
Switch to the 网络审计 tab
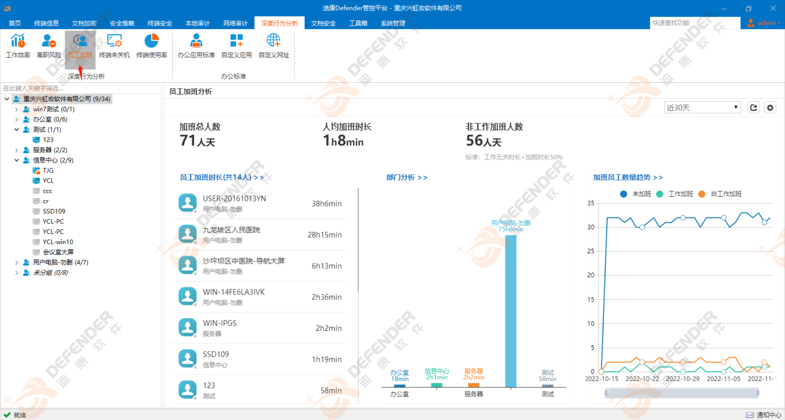click(235, 23)
